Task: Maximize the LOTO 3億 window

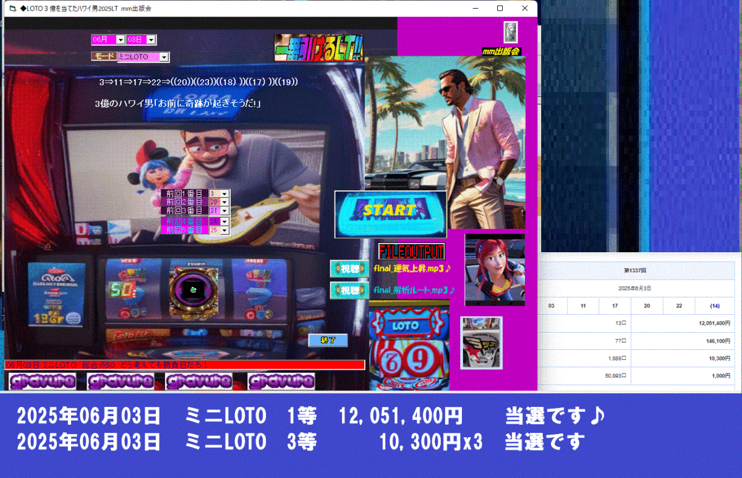Action: 500,9
